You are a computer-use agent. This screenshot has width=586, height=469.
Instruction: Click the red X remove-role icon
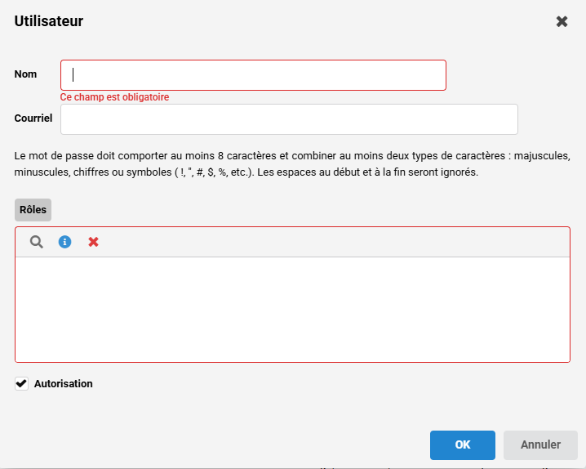[x=93, y=242]
